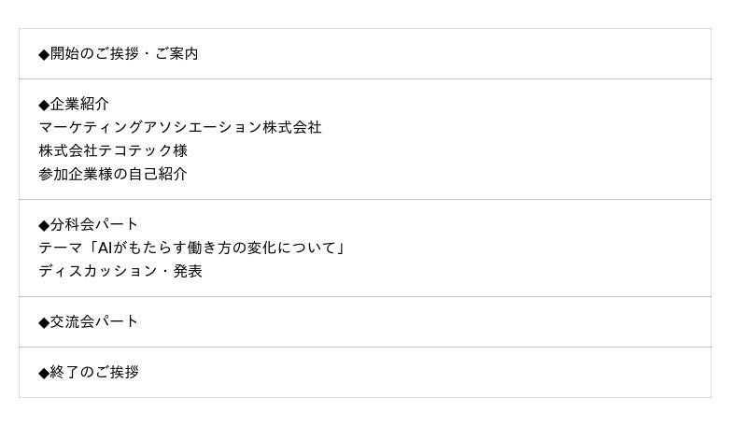Click empty space right of 交流会パート row

point(467,322)
